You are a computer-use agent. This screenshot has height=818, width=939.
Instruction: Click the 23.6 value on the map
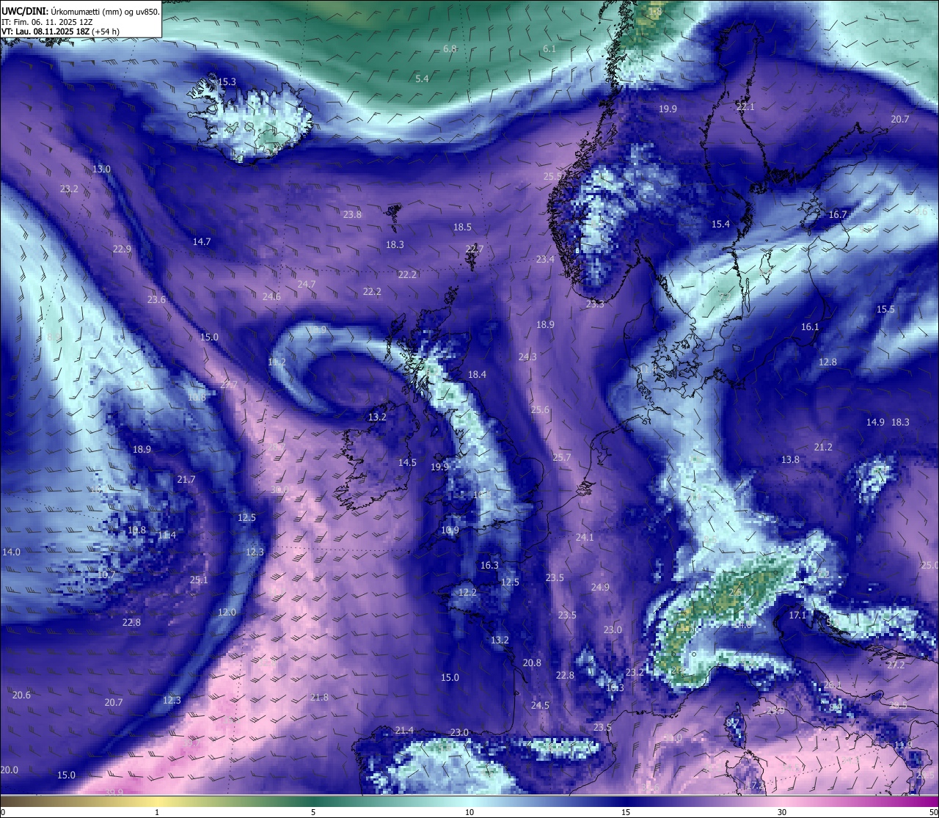coord(156,299)
